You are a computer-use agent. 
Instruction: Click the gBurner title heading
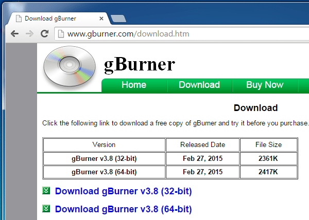coord(140,64)
